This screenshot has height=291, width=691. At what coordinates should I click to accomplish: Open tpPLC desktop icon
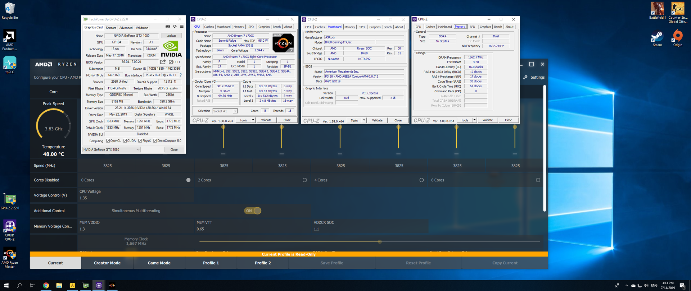(10, 65)
